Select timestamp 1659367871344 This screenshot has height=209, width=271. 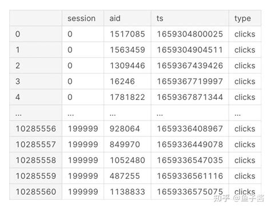click(x=190, y=97)
